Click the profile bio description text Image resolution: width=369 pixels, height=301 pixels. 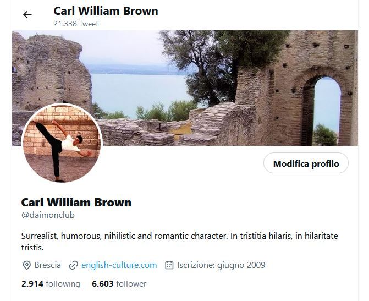pos(180,242)
